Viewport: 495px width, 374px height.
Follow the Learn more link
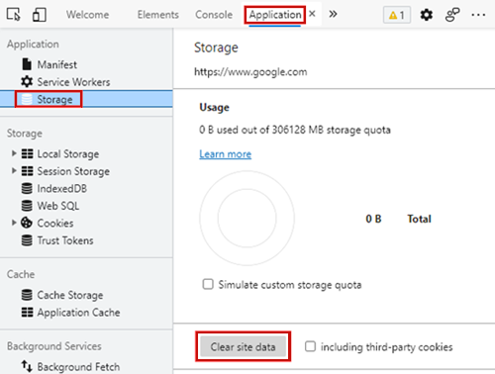tap(225, 154)
